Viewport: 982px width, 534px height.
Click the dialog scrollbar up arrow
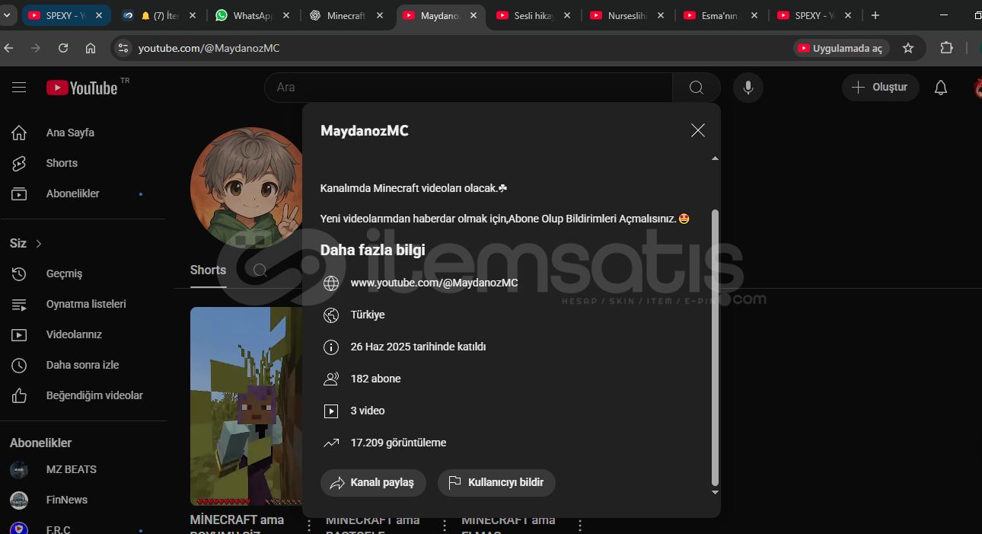(714, 158)
